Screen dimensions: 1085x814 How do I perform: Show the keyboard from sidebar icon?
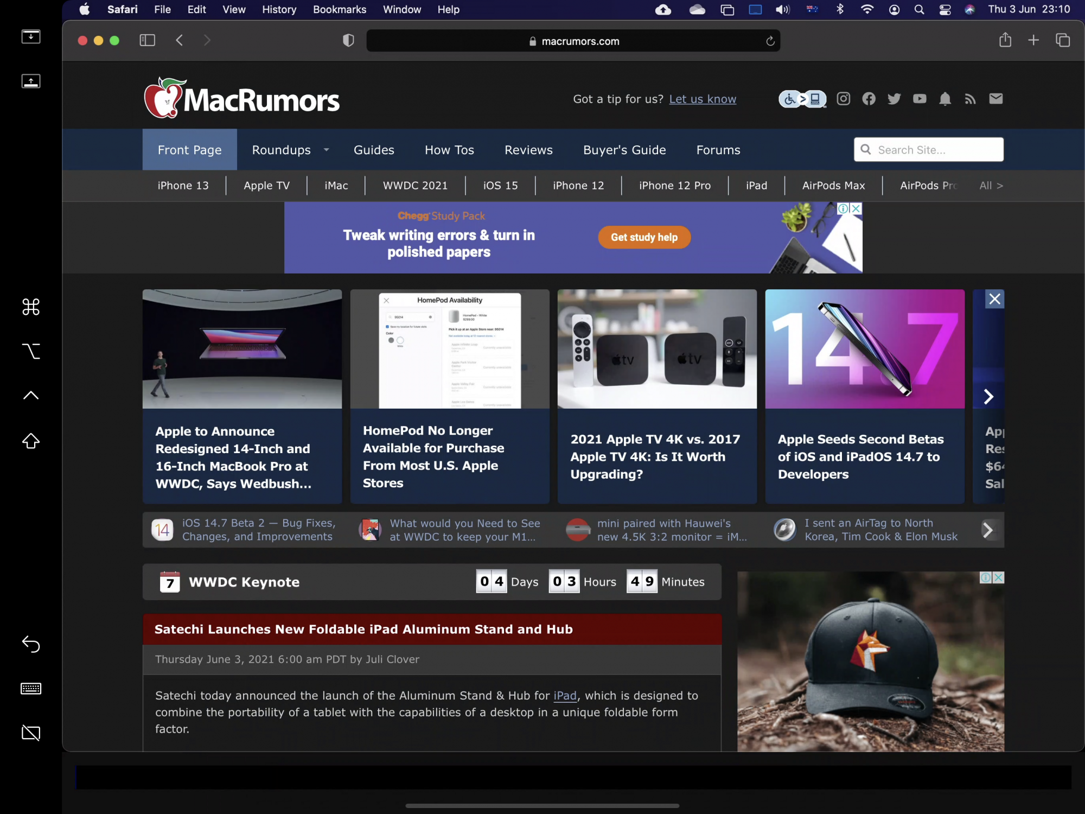click(x=31, y=689)
